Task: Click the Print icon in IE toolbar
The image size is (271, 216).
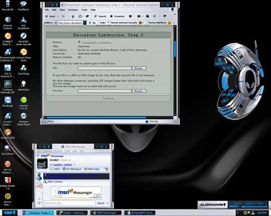Action: point(148,17)
